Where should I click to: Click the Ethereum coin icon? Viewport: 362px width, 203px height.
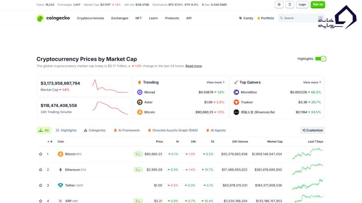click(60, 170)
